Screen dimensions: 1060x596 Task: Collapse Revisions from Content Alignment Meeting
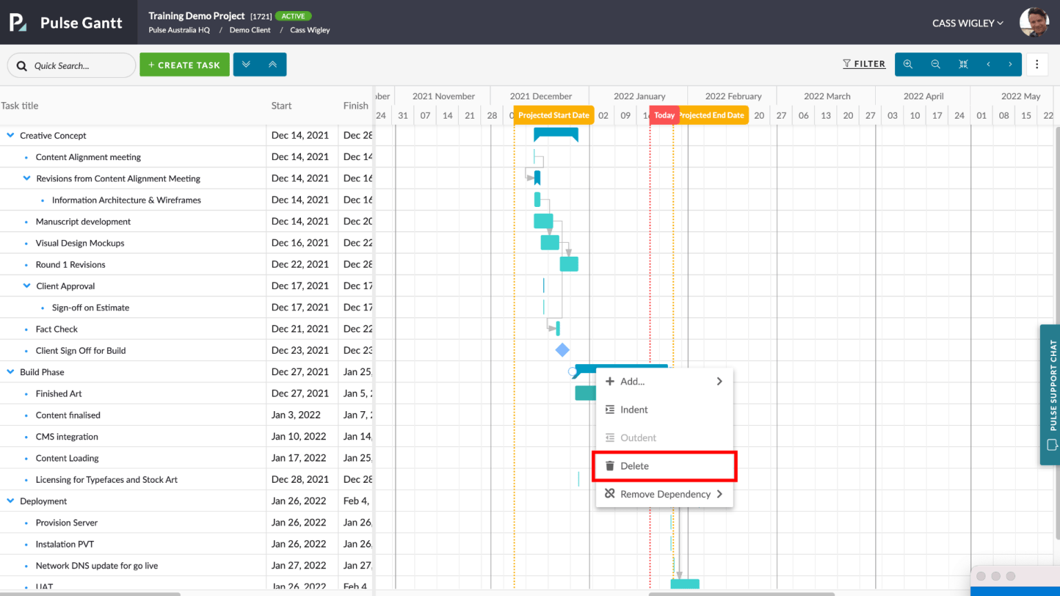(x=27, y=178)
